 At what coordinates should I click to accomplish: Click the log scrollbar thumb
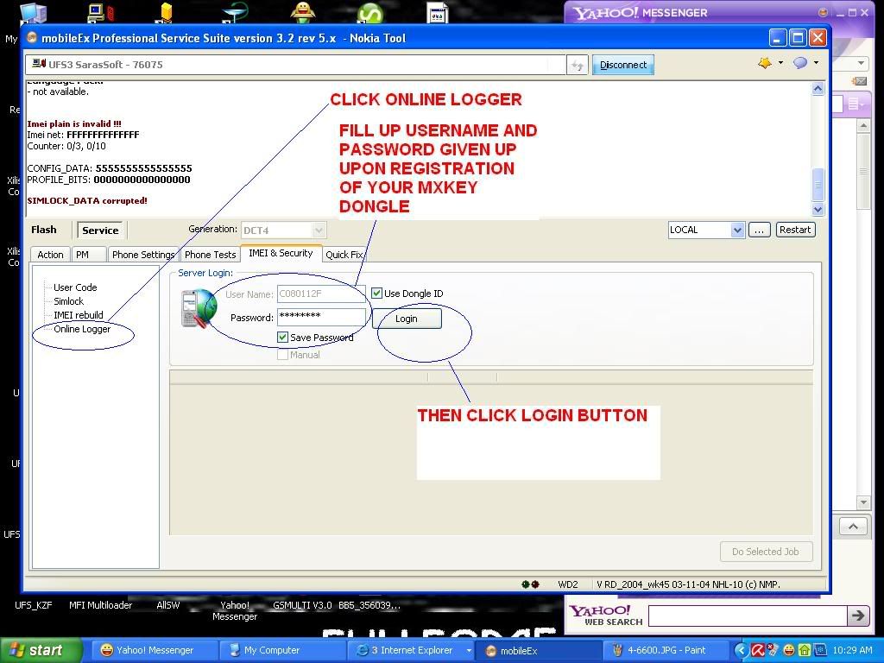[818, 185]
